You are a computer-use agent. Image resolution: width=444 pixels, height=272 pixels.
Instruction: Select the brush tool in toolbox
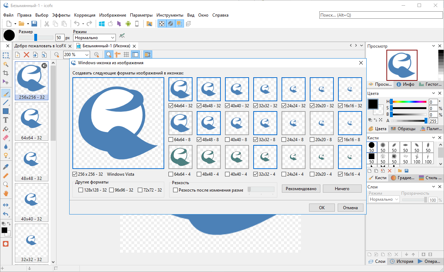[6, 93]
